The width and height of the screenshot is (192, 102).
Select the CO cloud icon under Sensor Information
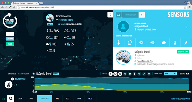[164, 43]
